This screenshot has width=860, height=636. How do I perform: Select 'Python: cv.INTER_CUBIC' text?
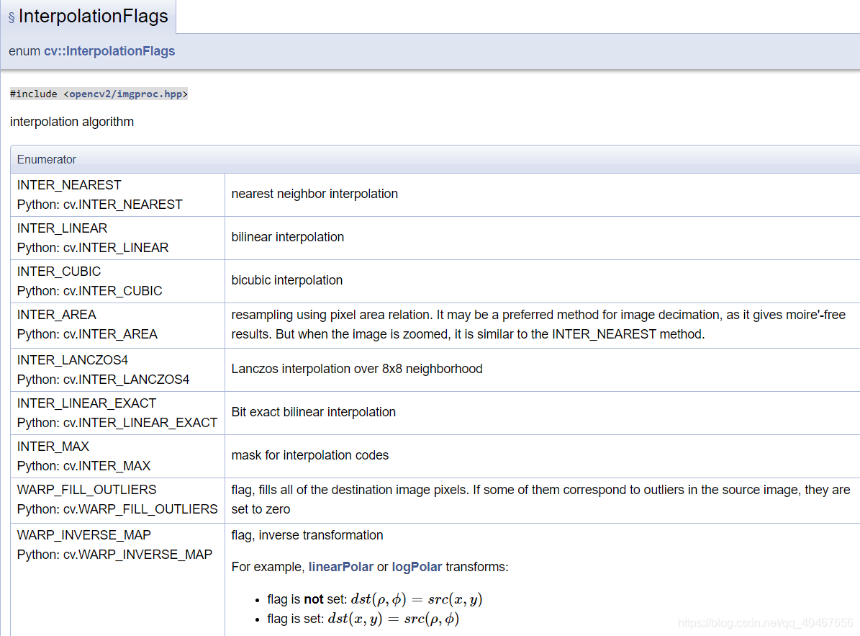coord(89,291)
